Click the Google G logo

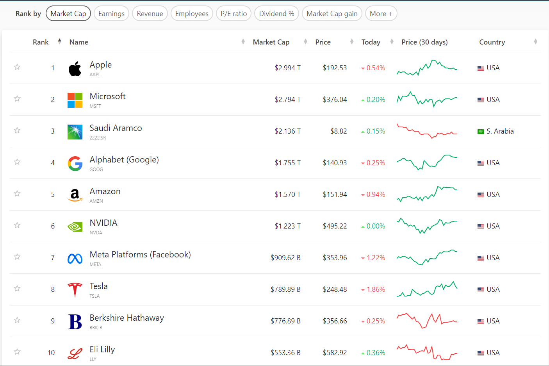pyautogui.click(x=75, y=164)
